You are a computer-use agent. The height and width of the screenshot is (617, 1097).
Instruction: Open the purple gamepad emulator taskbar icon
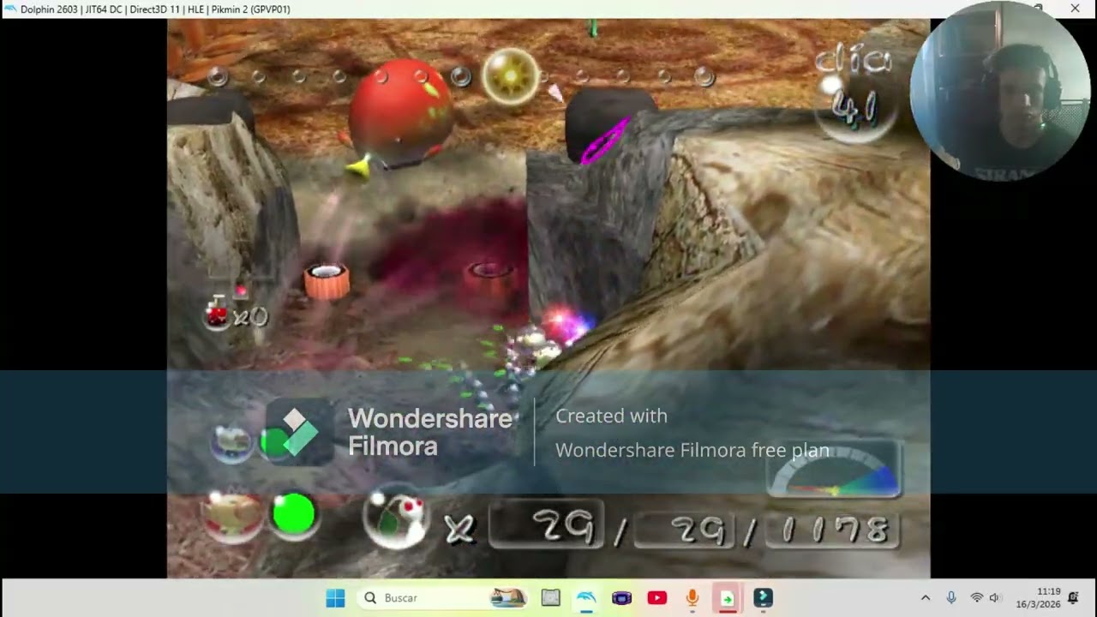(621, 597)
